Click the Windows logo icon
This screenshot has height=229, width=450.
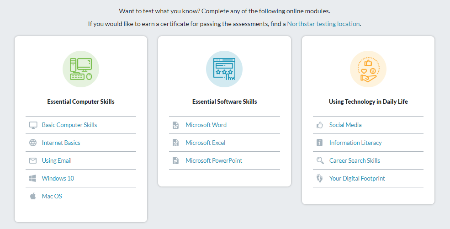pyautogui.click(x=33, y=178)
